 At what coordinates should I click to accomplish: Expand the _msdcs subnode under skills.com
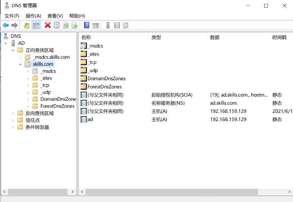pyautogui.click(x=28, y=71)
